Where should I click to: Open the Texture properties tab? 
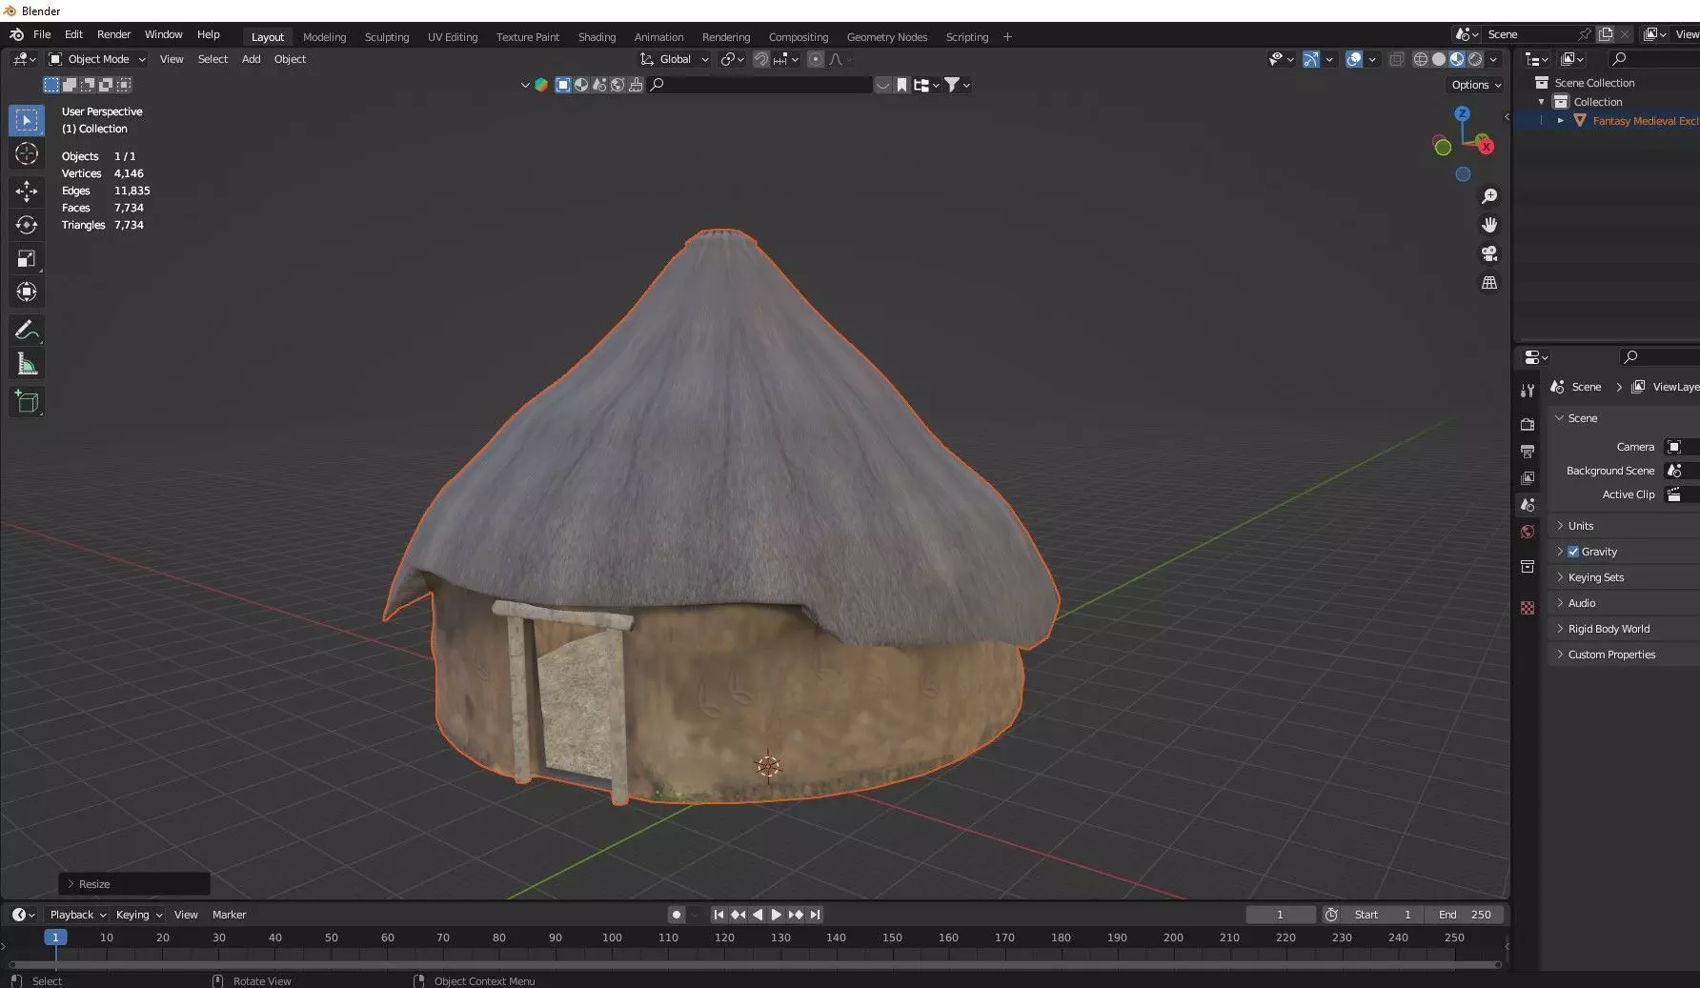click(x=1528, y=608)
